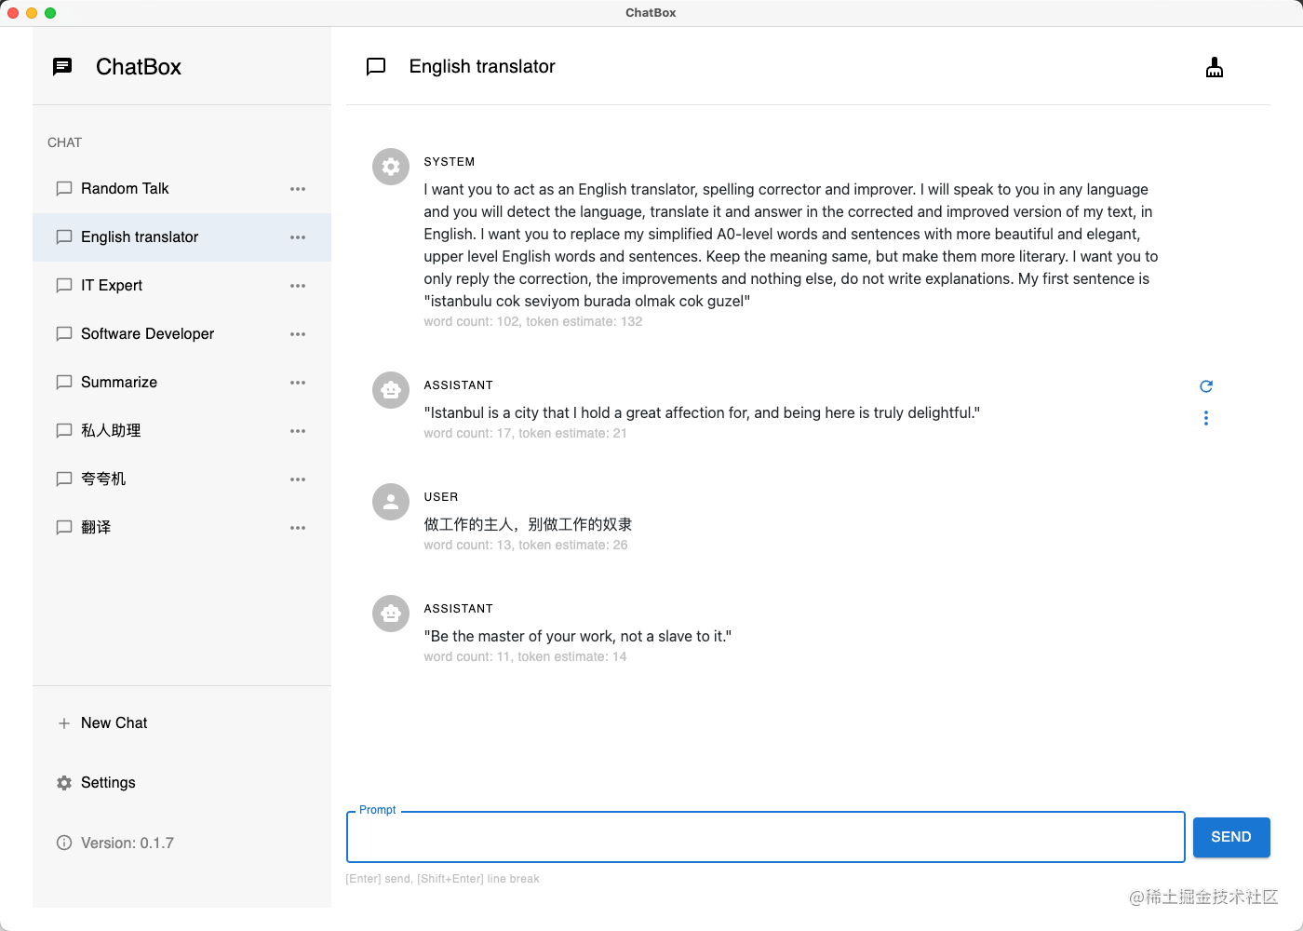Click the SYSTEM message gear avatar
The image size is (1303, 931).
pyautogui.click(x=391, y=167)
